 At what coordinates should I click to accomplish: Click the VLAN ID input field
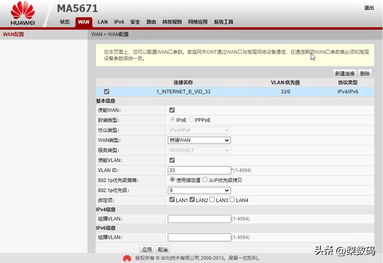coord(199,170)
